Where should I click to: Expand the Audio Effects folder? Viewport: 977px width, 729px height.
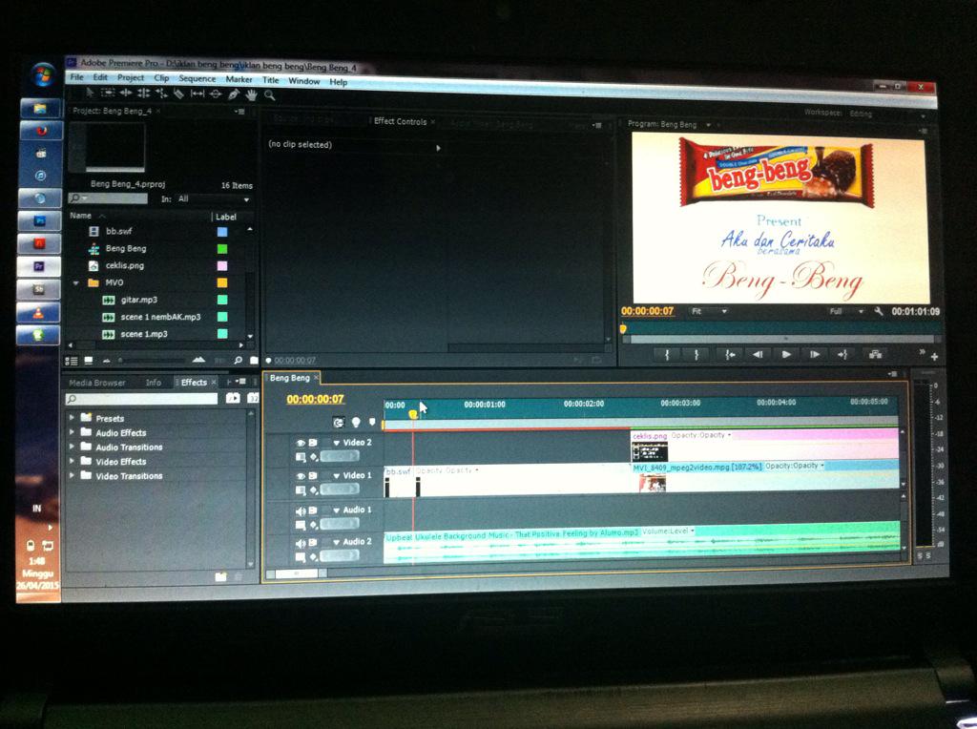point(72,432)
